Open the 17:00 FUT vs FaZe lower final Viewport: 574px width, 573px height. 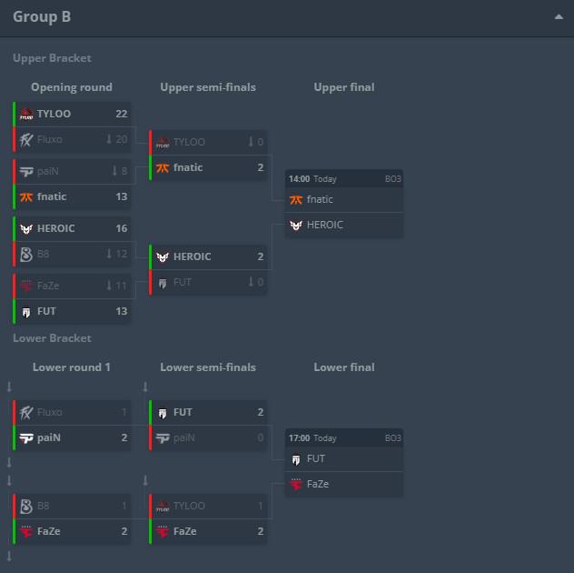coord(343,437)
